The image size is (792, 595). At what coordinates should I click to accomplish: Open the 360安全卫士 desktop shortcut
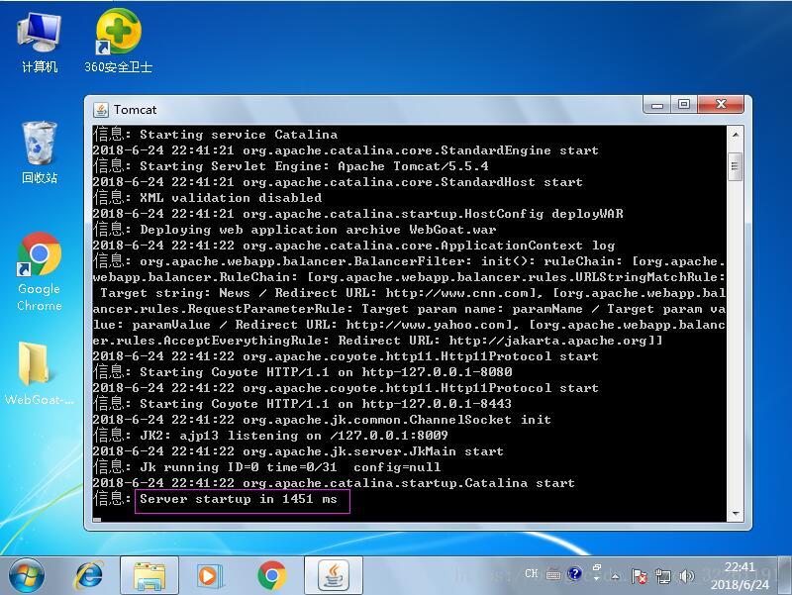click(x=118, y=43)
